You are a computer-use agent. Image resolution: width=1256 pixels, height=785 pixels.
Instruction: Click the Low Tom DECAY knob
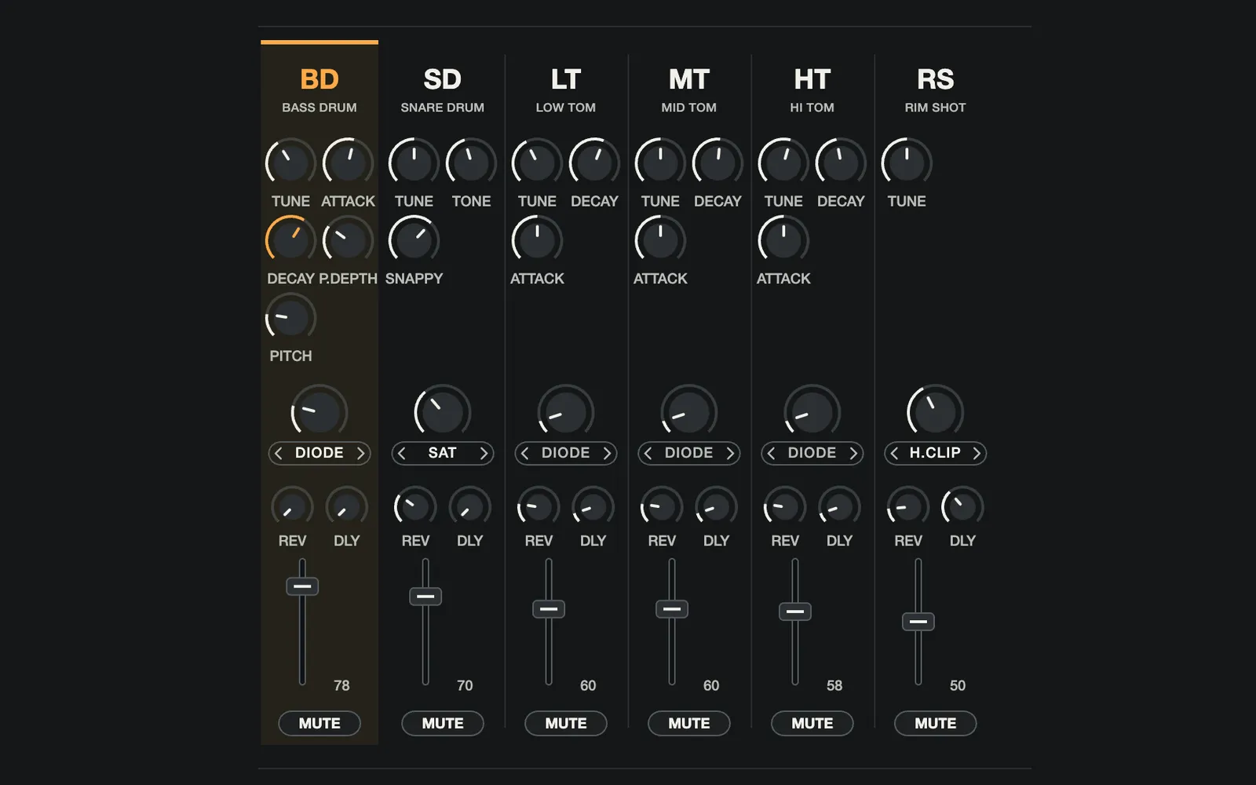tap(594, 162)
